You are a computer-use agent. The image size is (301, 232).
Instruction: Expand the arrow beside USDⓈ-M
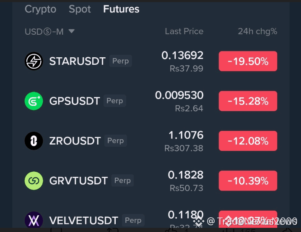pos(72,31)
